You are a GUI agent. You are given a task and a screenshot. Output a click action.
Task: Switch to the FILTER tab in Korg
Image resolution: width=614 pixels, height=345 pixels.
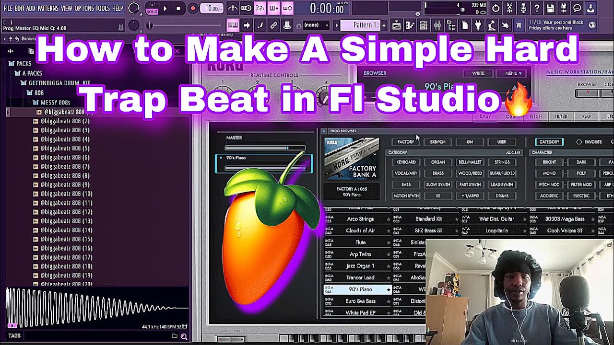(x=561, y=116)
